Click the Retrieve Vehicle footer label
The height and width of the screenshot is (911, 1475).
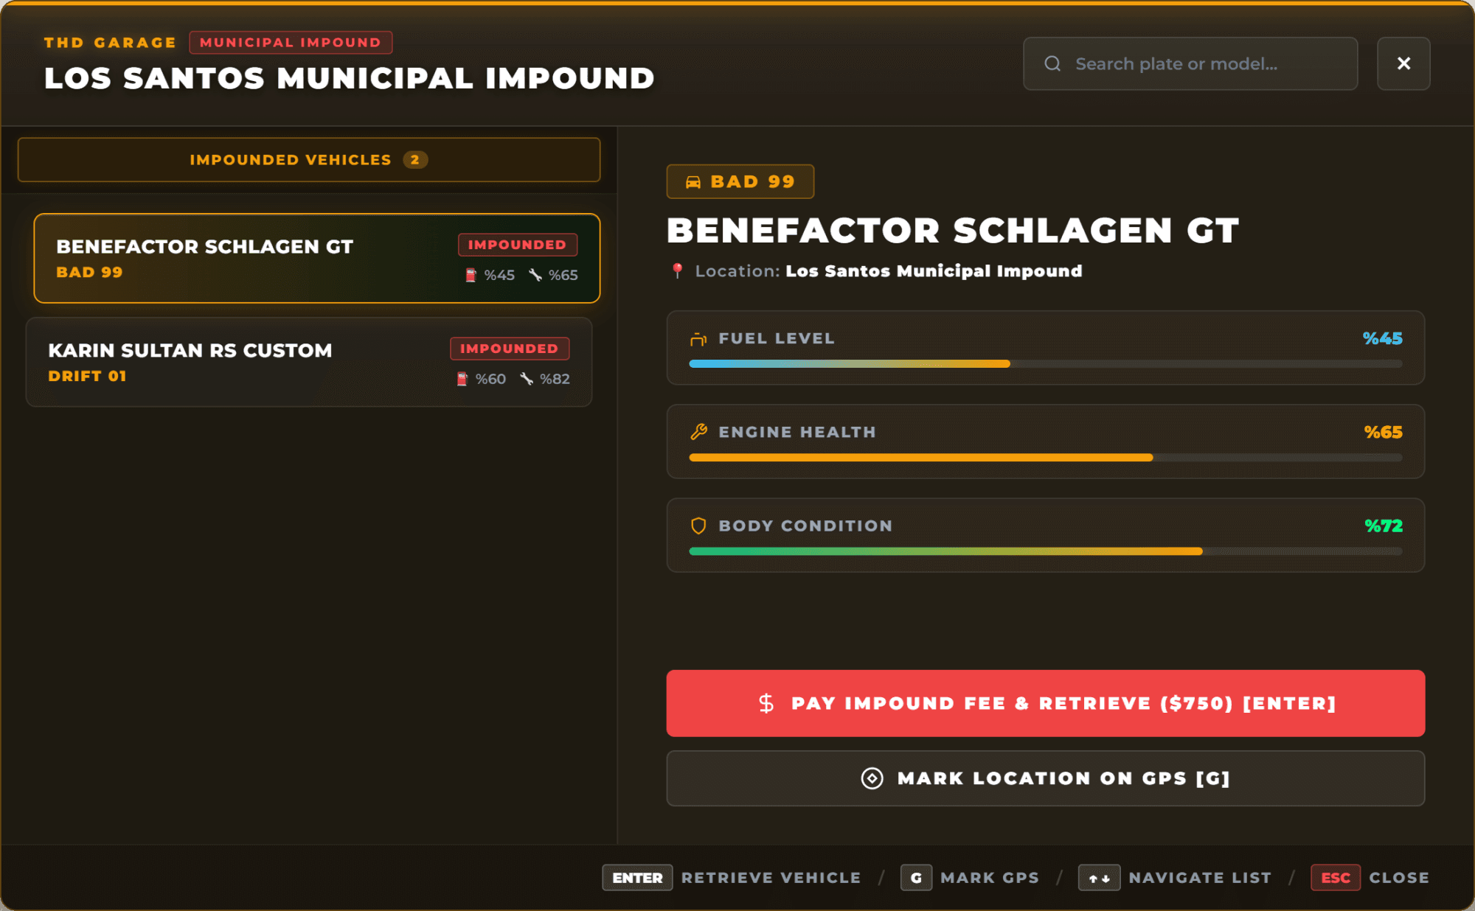(771, 878)
